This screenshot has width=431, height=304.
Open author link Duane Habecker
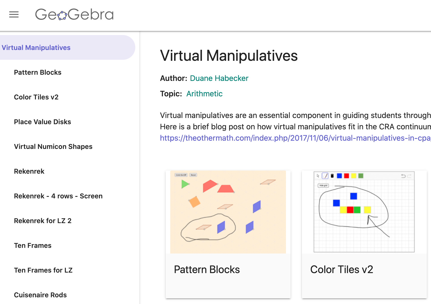pyautogui.click(x=219, y=78)
